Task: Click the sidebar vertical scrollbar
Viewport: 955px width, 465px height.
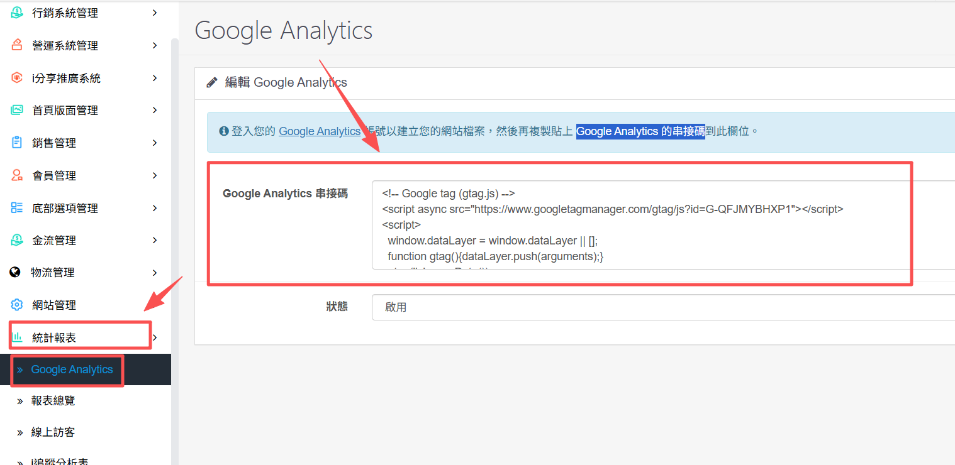Action: 174,251
